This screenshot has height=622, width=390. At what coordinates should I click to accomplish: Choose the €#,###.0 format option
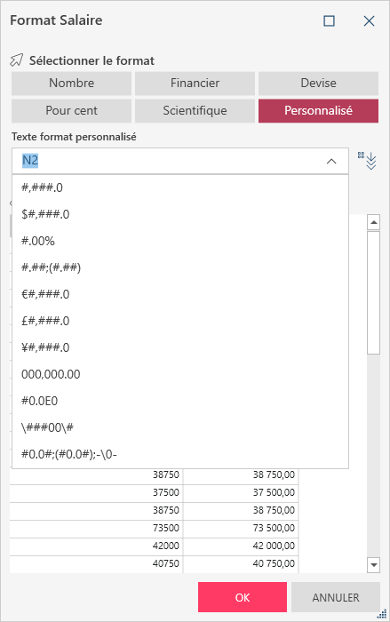[180, 294]
